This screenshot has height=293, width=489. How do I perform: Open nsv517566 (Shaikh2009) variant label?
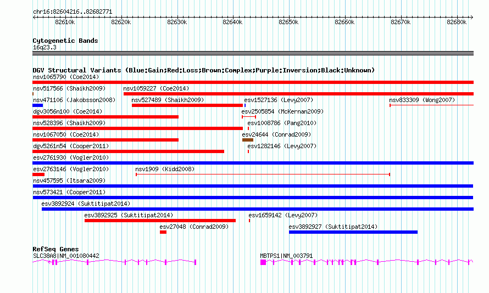(x=69, y=88)
